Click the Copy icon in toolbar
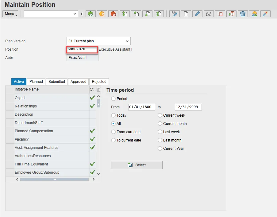Image resolution: width=277 pixels, height=217 pixels. pos(220,14)
